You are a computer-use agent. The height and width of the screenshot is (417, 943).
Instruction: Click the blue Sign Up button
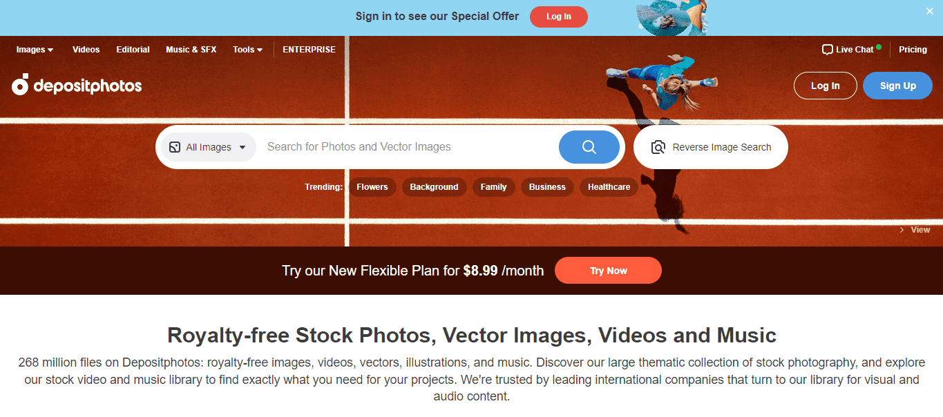tap(898, 86)
